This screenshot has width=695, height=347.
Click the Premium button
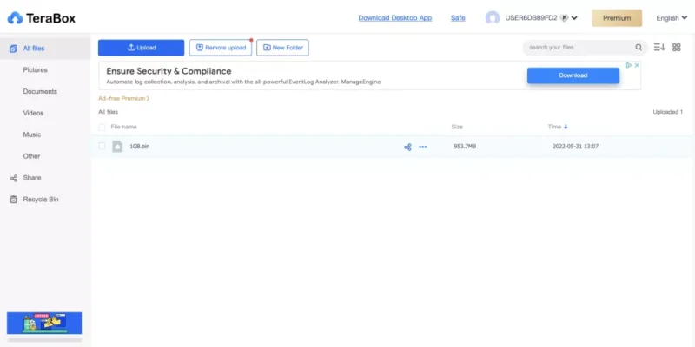pyautogui.click(x=617, y=18)
